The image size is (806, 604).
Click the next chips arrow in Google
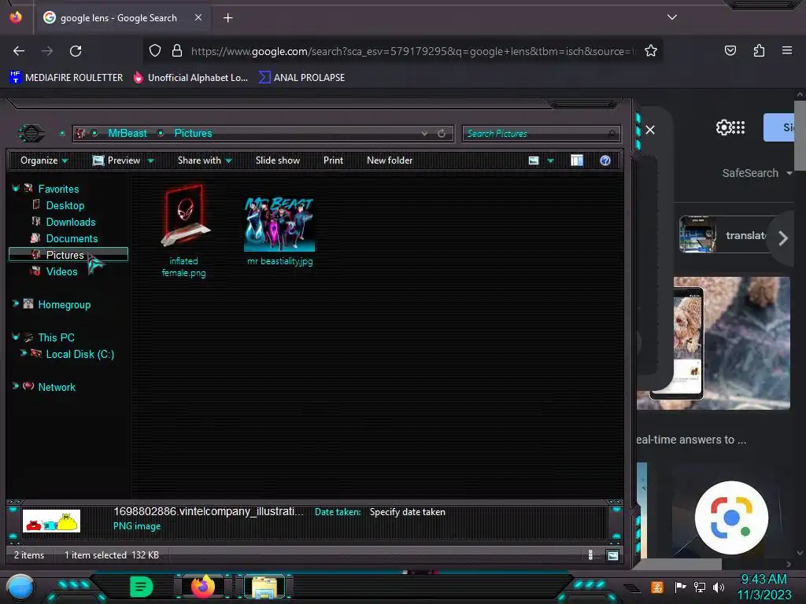[x=782, y=238]
